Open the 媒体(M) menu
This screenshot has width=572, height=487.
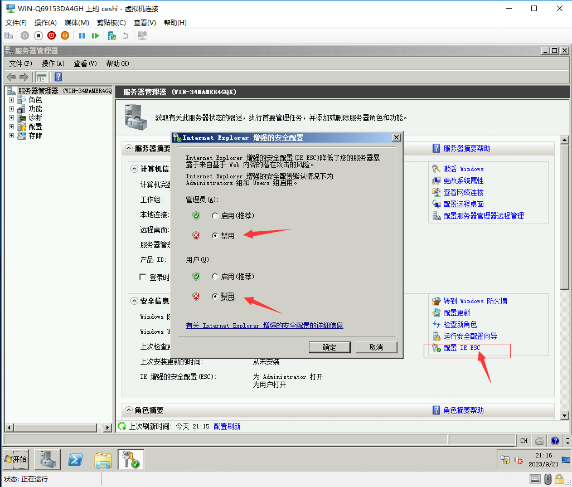[76, 23]
